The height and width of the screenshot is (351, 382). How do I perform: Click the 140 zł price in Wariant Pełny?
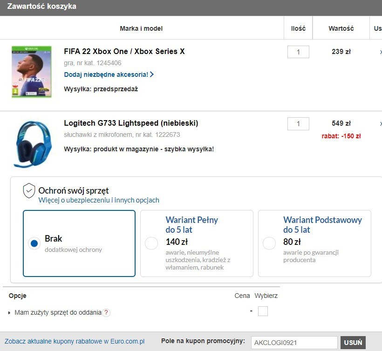point(177,242)
